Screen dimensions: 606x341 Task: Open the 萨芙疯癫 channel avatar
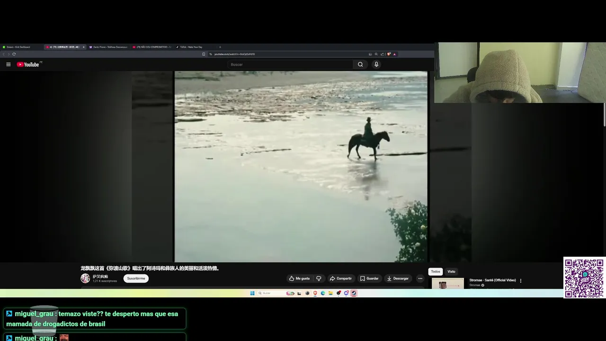[x=85, y=278]
